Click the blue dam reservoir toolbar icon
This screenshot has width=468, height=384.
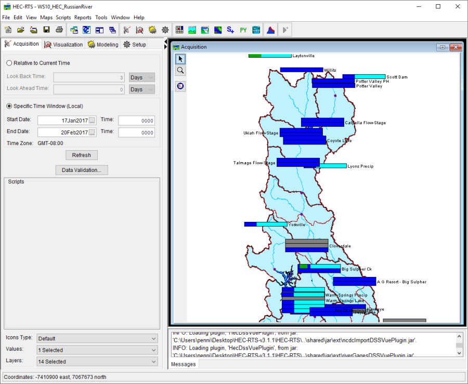pos(256,30)
